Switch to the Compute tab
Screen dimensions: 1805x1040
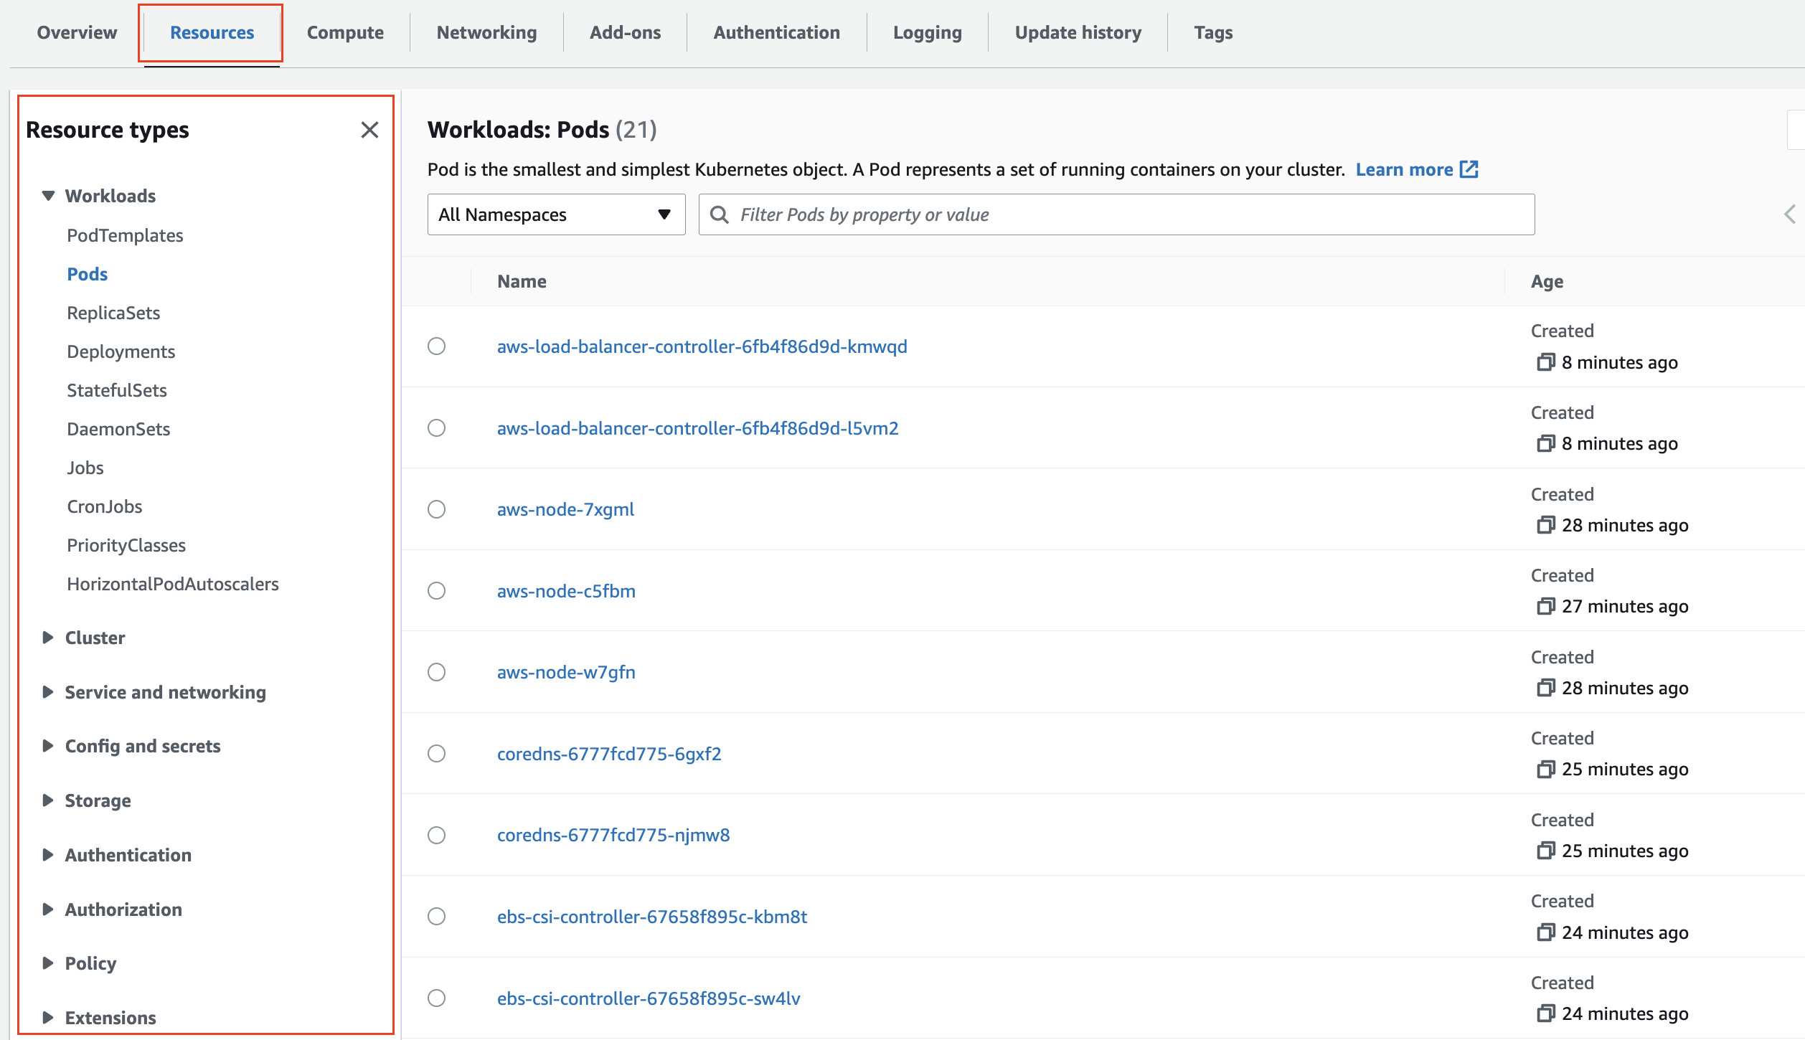[345, 32]
